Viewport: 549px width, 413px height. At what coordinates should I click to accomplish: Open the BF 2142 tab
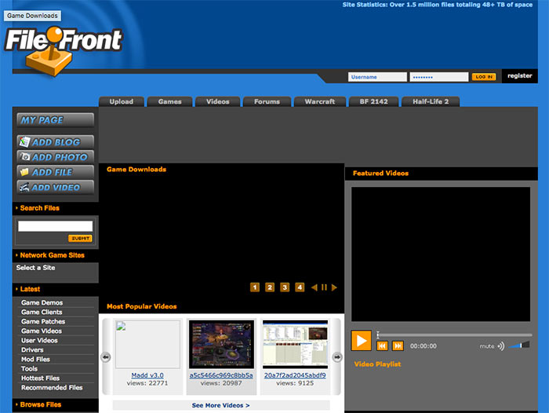[373, 101]
